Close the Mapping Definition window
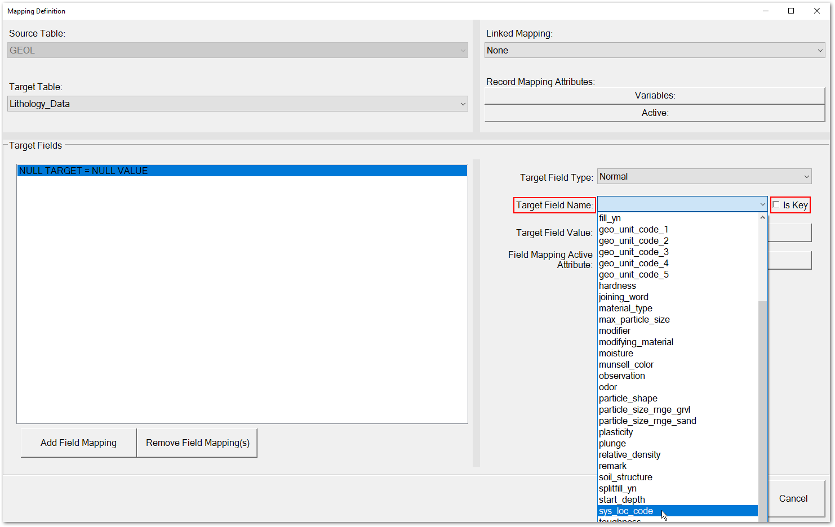This screenshot has width=835, height=527. click(x=817, y=11)
